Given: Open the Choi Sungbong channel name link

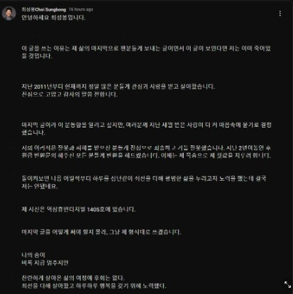Looking at the screenshot, I should click(x=44, y=10).
